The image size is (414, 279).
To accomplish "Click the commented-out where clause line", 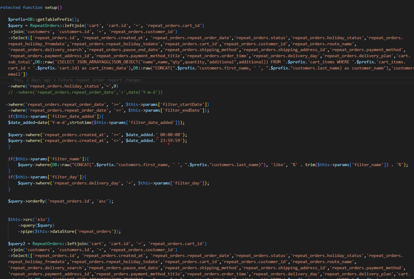I will tap(85, 92).
